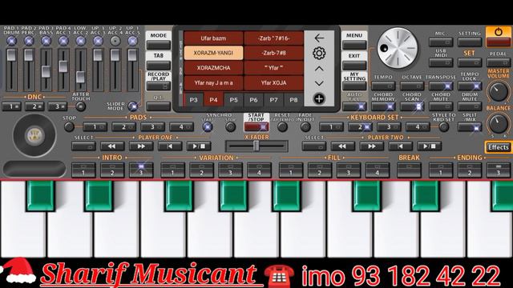The image size is (513, 288).
Task: Toggle Split/Mix button
Action: point(470,126)
